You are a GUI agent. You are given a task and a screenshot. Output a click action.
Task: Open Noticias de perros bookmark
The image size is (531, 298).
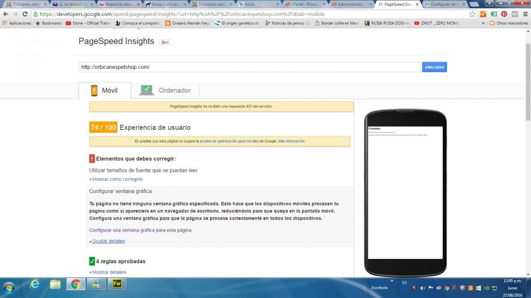[288, 23]
